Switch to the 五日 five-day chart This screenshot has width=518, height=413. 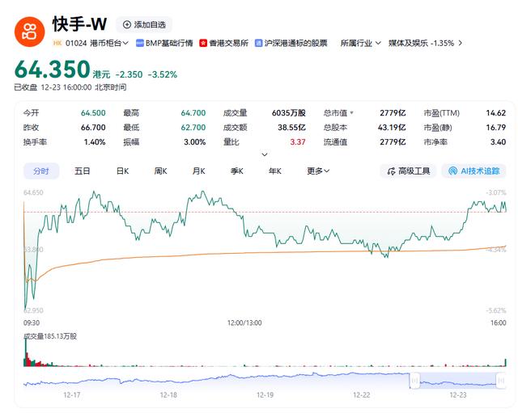[x=83, y=171]
